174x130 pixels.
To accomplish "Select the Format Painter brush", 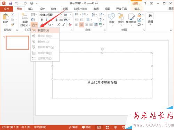I will pyautogui.click(x=13, y=25).
